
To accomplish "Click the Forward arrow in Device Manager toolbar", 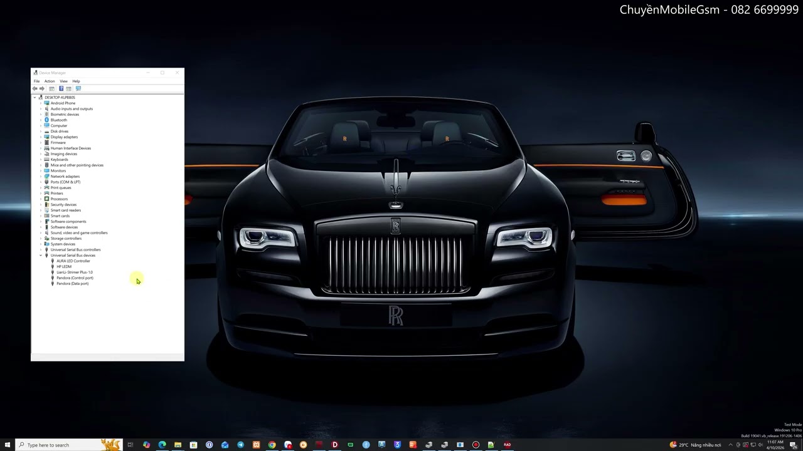I will tap(42, 89).
